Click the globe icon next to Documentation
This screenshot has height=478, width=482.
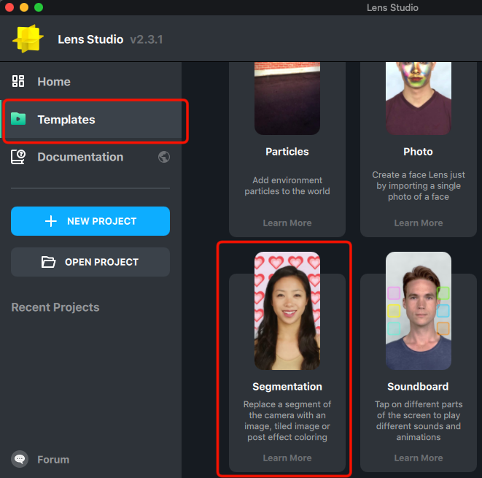(x=164, y=157)
